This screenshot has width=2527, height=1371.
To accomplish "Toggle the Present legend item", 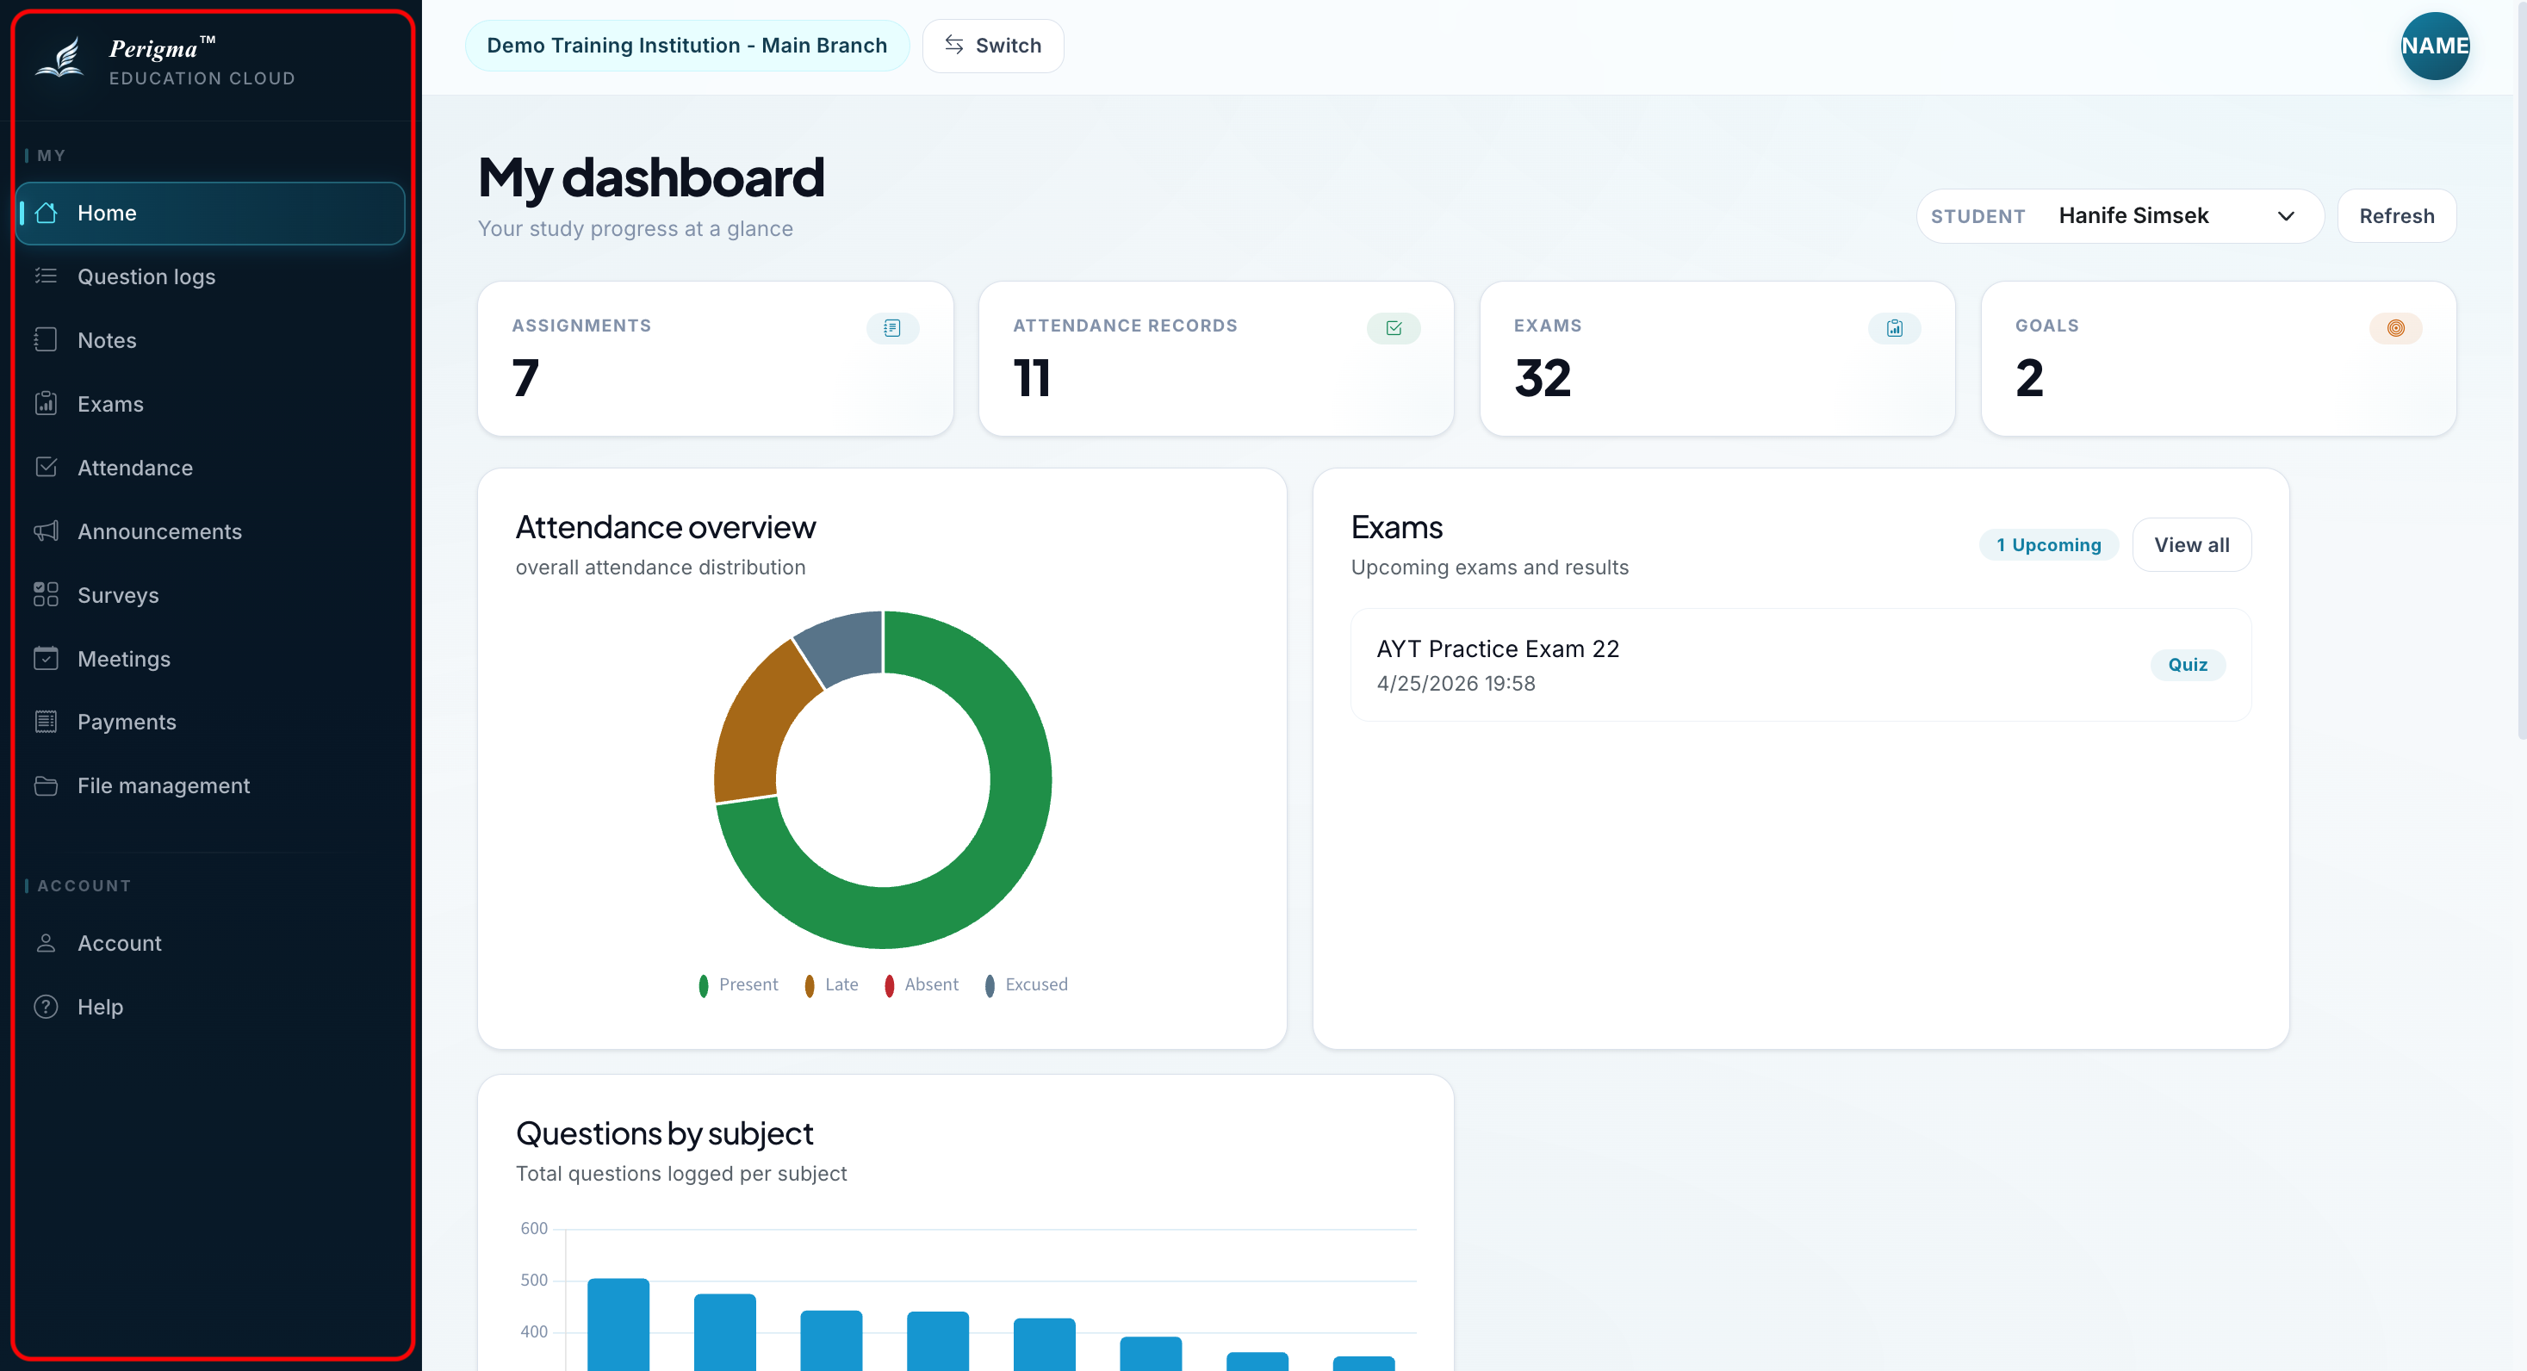I will click(x=738, y=984).
